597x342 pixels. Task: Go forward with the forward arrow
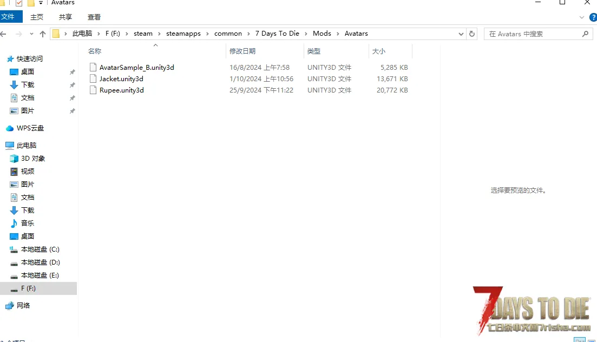point(18,34)
